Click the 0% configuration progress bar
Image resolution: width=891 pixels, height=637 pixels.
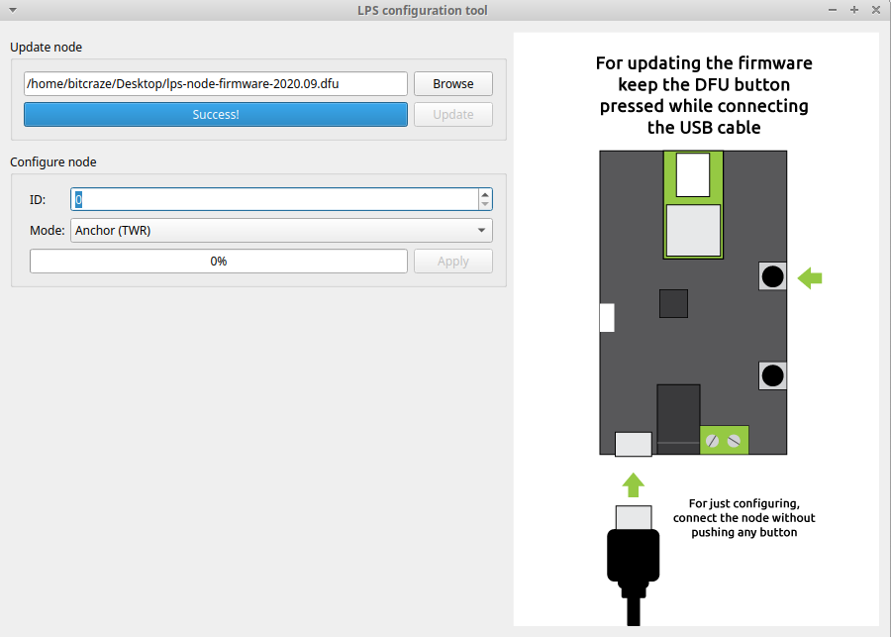pos(219,262)
